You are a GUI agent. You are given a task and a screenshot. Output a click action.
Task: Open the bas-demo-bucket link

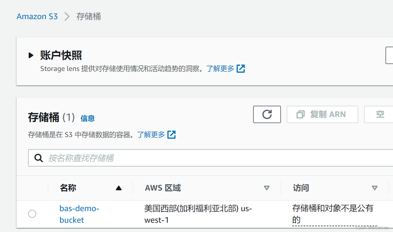[x=79, y=214]
